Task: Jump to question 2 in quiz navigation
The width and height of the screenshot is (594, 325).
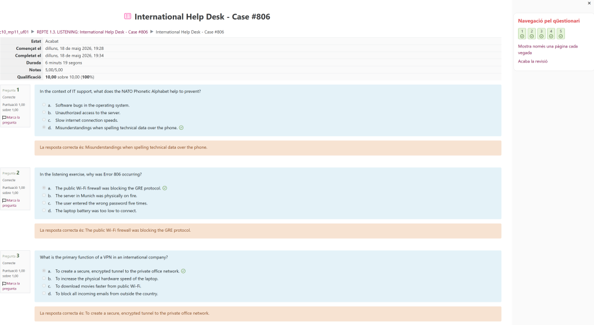Action: pos(531,34)
